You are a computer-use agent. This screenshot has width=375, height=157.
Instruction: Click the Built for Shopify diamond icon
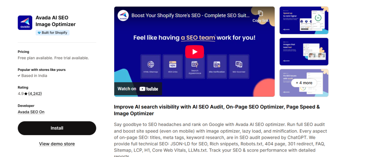coord(39,33)
